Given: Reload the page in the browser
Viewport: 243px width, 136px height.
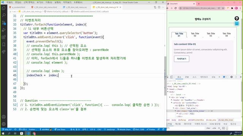Looking at the screenshot, I should pos(175,8).
